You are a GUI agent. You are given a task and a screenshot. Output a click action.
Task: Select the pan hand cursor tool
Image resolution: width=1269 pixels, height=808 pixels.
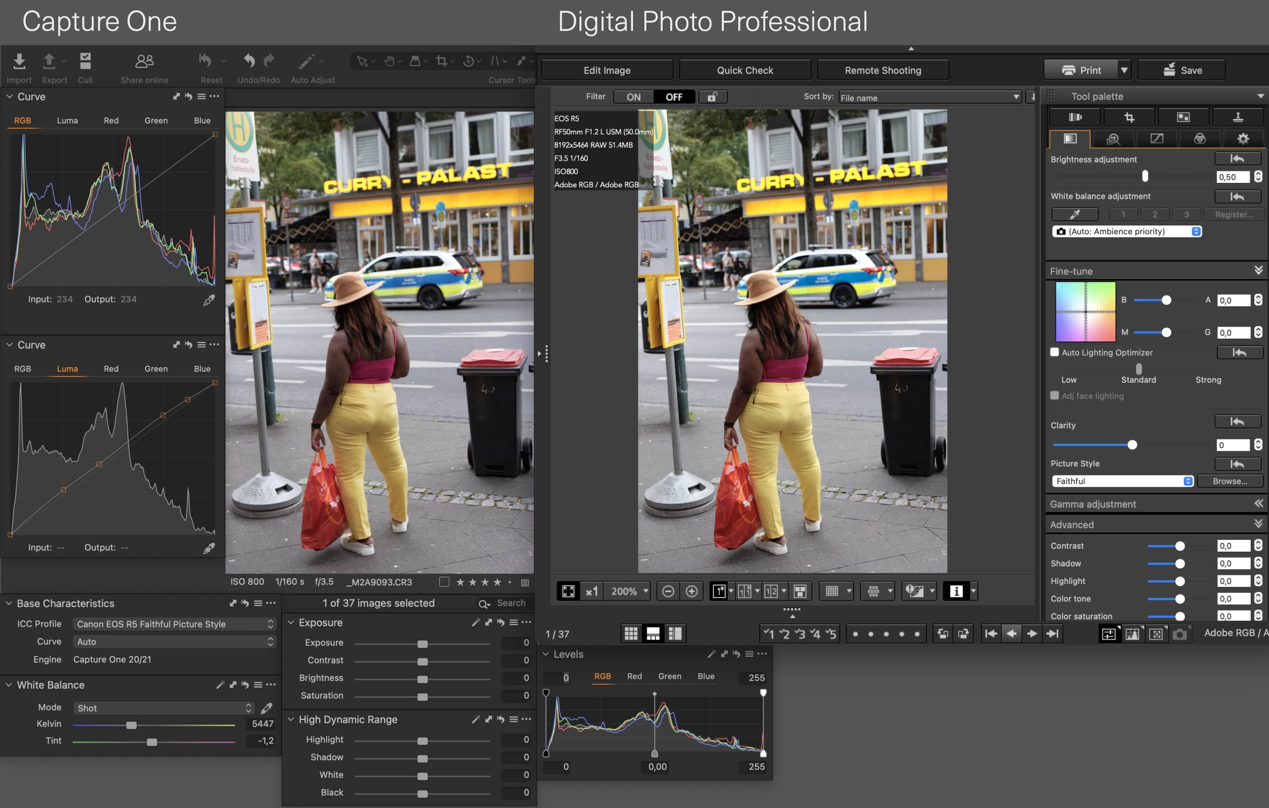pos(389,61)
